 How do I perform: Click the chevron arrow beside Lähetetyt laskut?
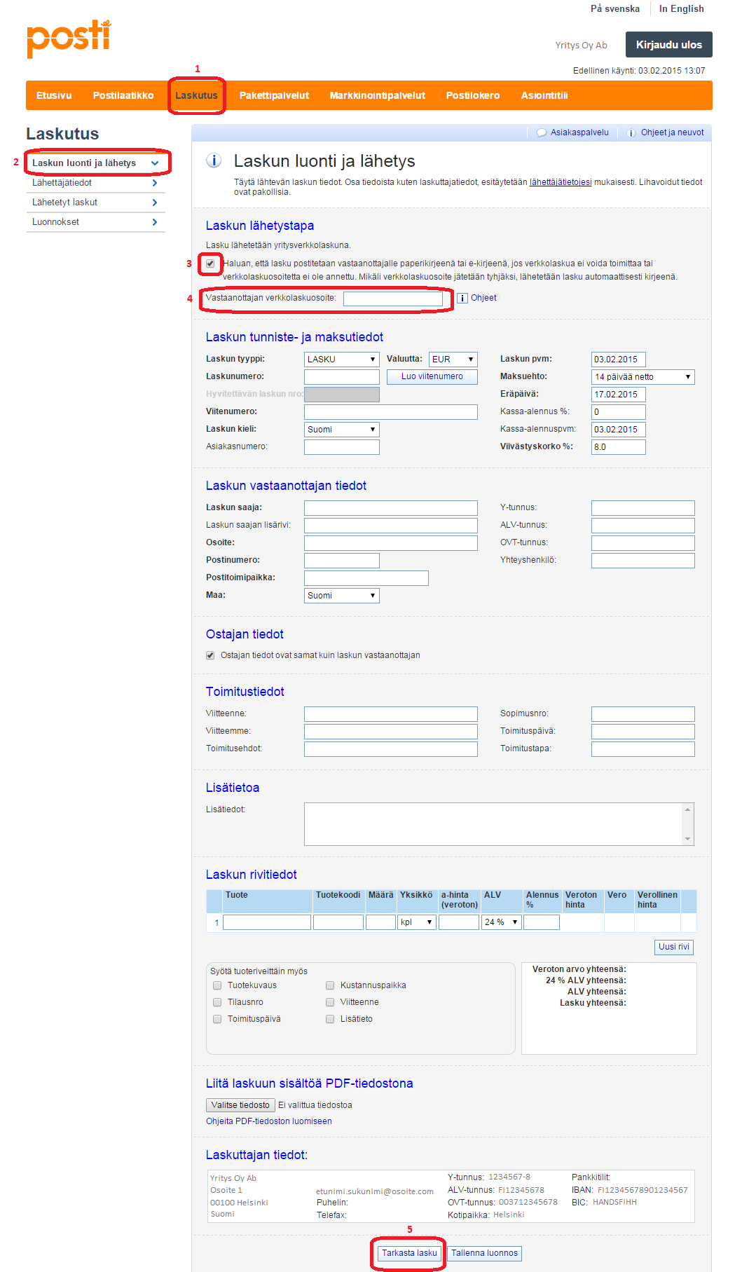point(155,203)
